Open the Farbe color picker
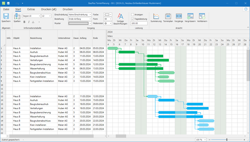Viewport: 250px width, 142px height. 108,15
